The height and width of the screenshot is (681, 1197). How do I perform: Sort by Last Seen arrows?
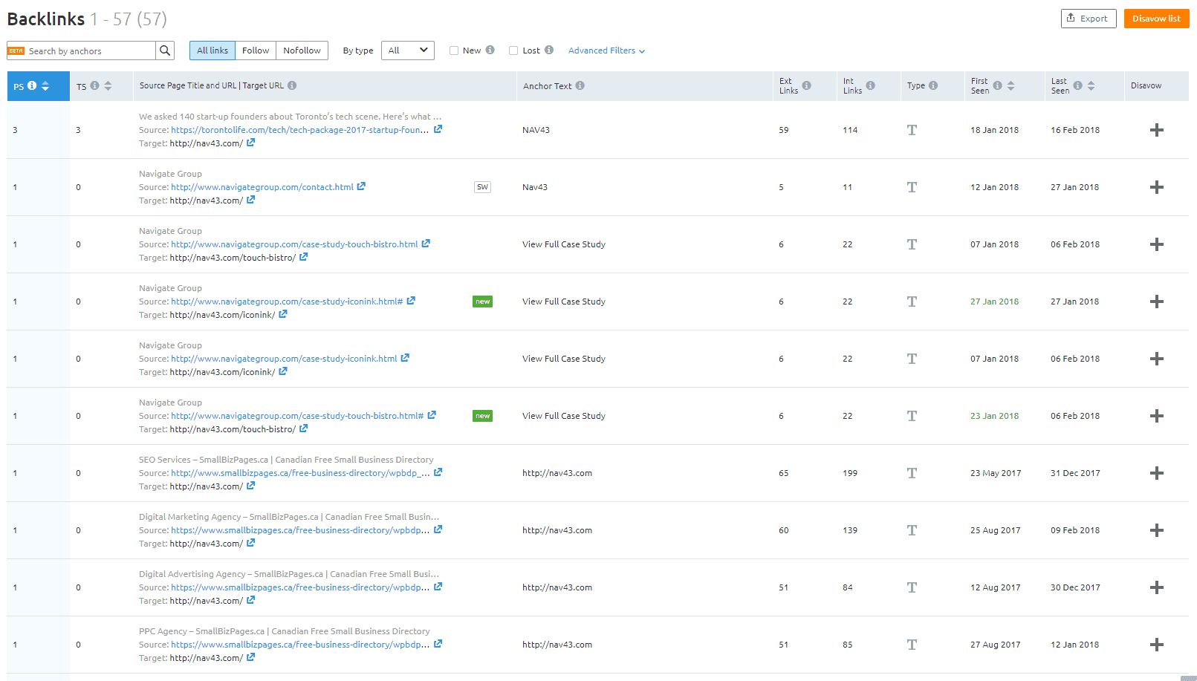click(x=1091, y=85)
